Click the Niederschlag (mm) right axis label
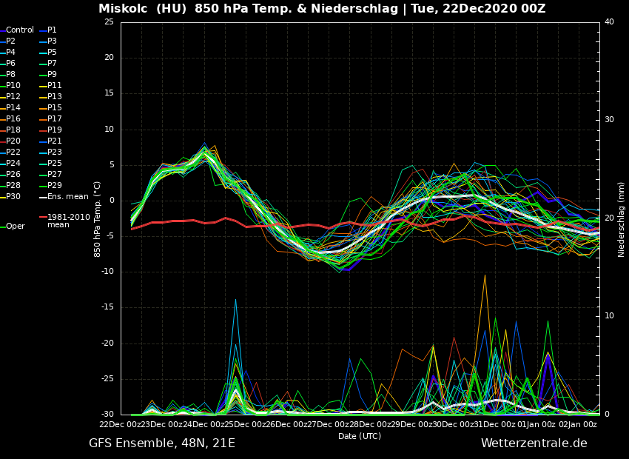 pos(622,219)
